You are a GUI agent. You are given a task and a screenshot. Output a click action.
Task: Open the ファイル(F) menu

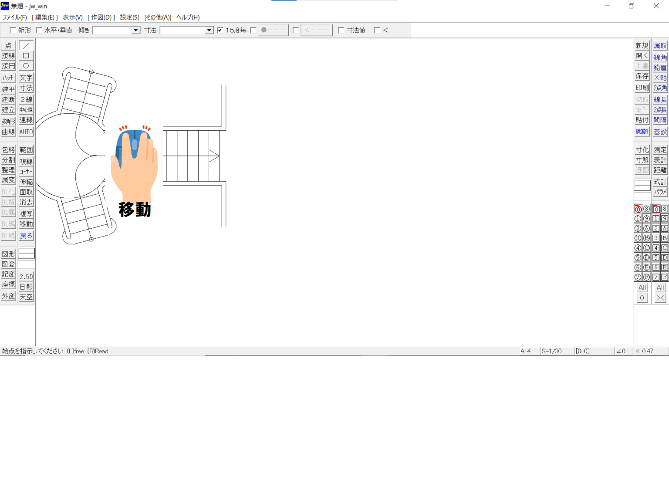click(14, 17)
